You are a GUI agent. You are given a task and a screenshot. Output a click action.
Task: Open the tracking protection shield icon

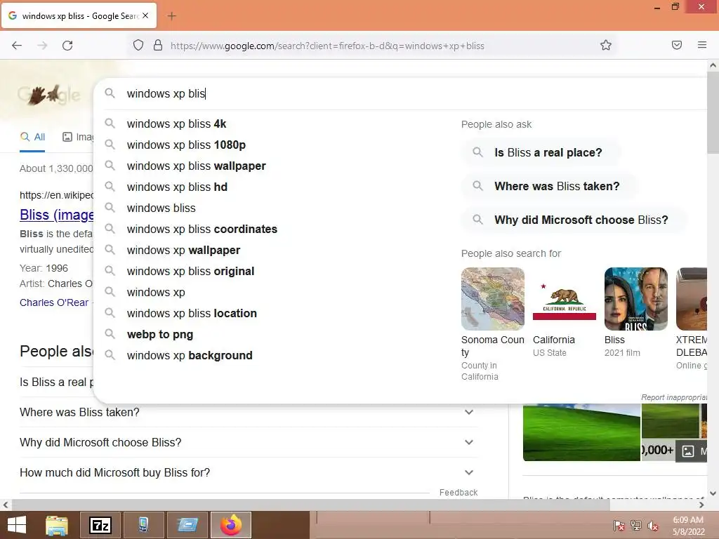pos(138,46)
